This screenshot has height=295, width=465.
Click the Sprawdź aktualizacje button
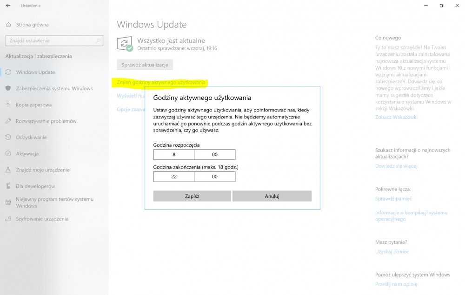pyautogui.click(x=145, y=65)
